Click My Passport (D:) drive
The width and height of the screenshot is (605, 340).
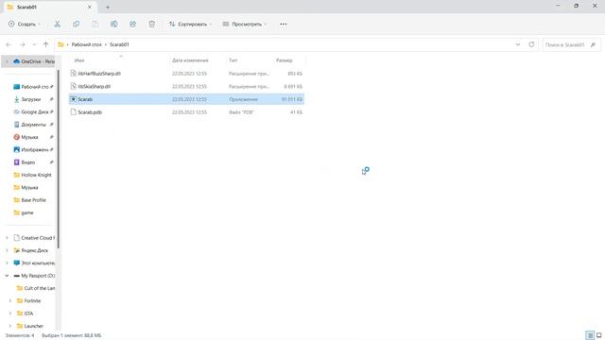pyautogui.click(x=38, y=276)
